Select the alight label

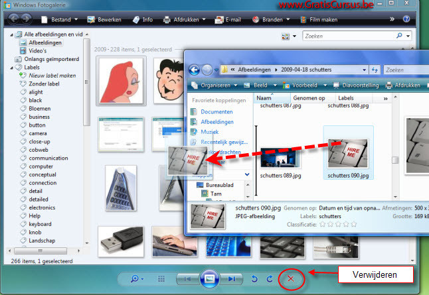(x=36, y=92)
